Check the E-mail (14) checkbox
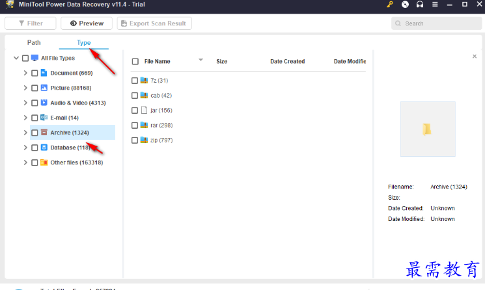Screen dimensions: 485x290 [x=35, y=118]
